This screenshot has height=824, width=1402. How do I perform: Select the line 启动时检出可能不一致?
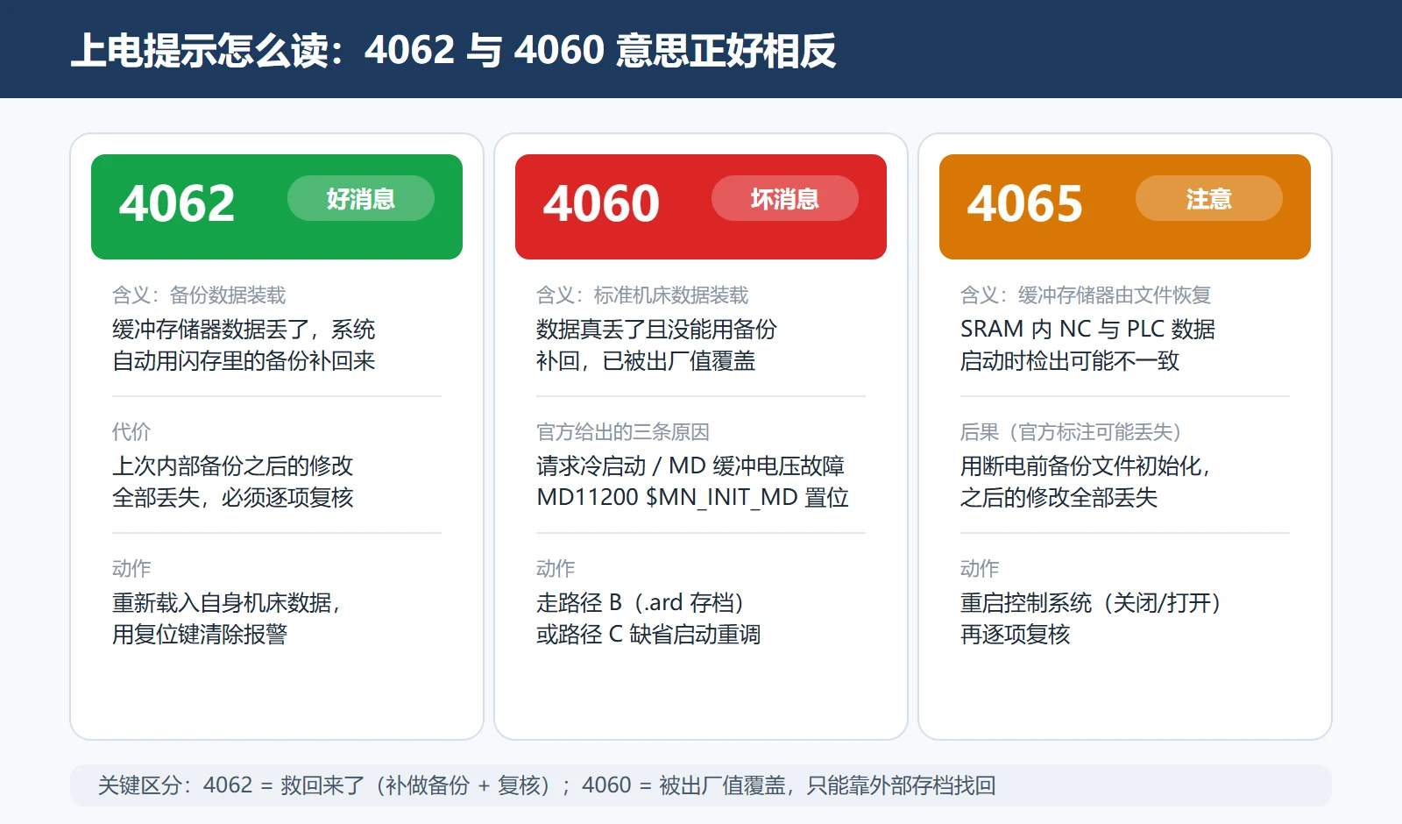point(1070,361)
